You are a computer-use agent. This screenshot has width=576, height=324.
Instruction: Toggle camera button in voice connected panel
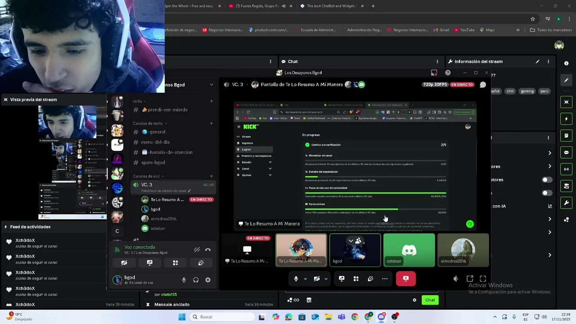tap(124, 263)
